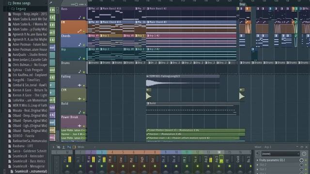The image size is (310, 174).
Task: Click the blue icon in the mixer toolbar
Action: tap(69, 147)
